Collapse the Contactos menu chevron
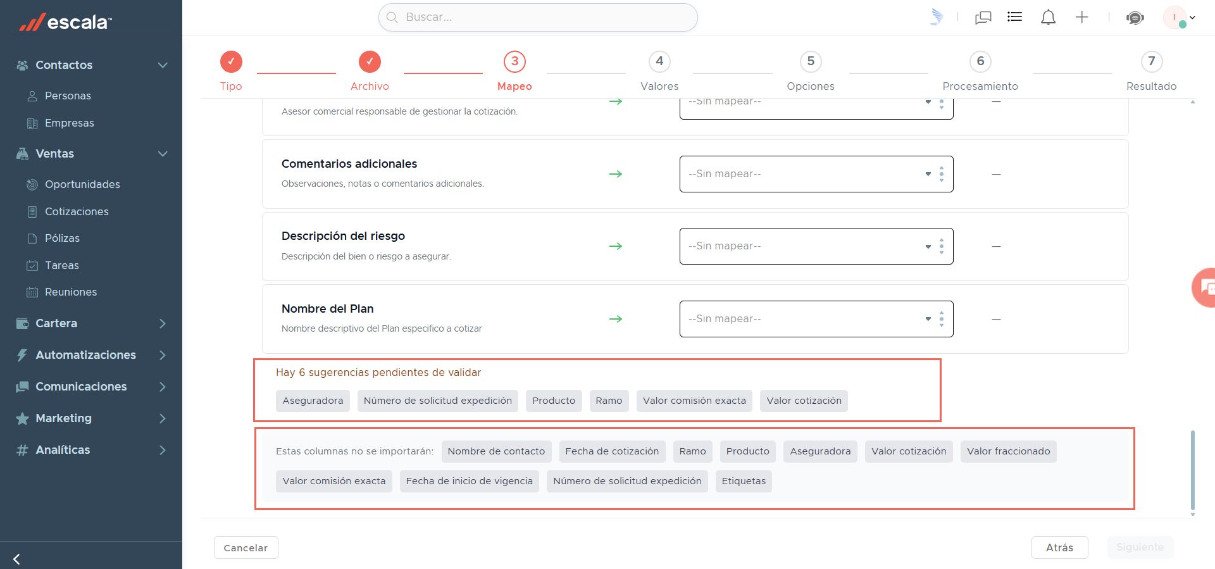The image size is (1215, 569). pyautogui.click(x=163, y=65)
